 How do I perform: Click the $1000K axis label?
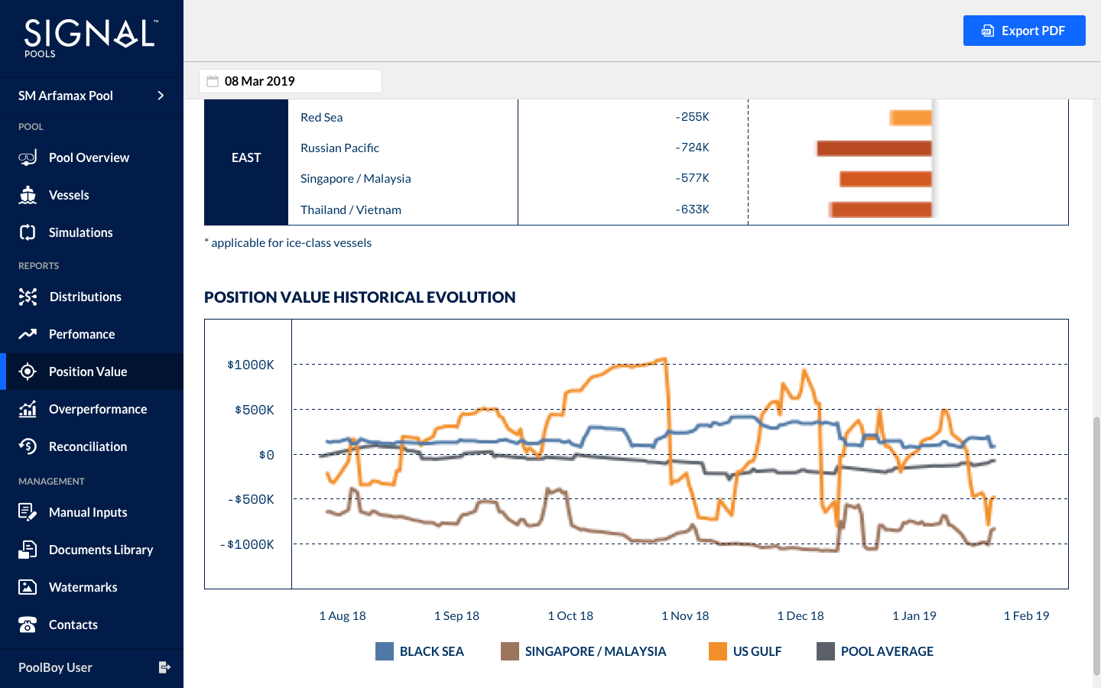[x=251, y=365]
